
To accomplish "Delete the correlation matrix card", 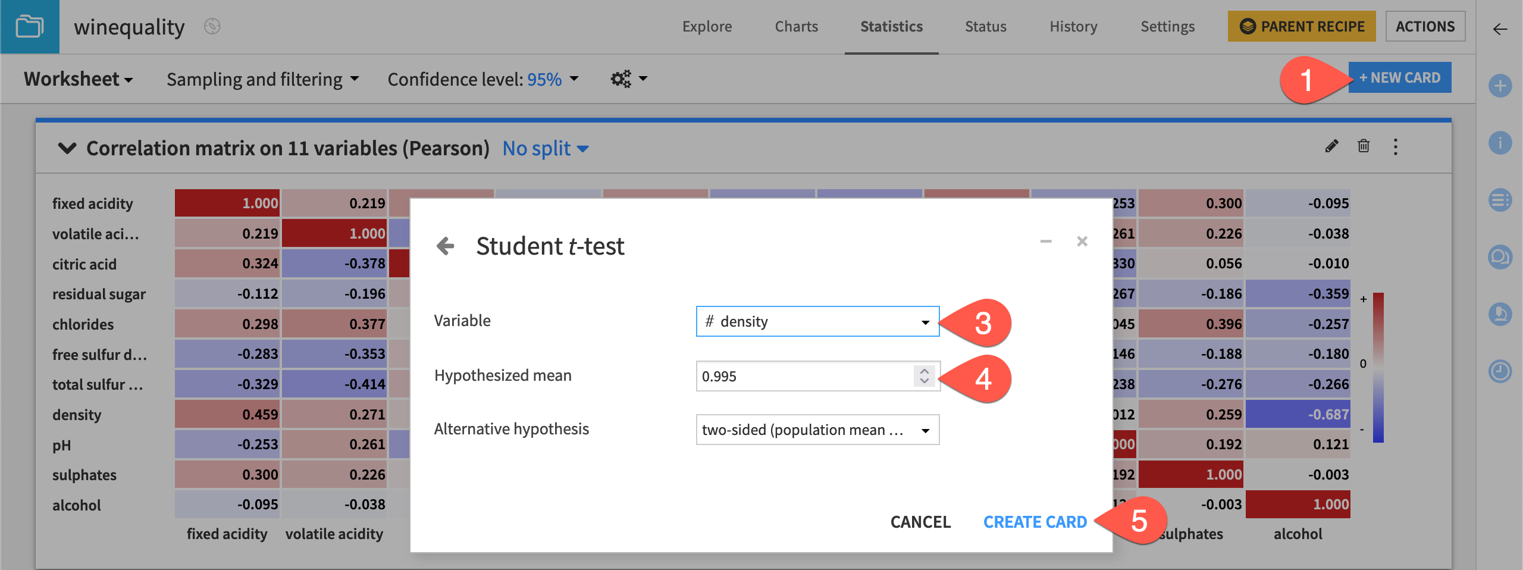I will (x=1364, y=146).
